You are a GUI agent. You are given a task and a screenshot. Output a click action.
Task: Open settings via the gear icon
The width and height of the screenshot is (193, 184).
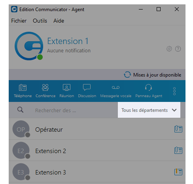click(x=169, y=49)
